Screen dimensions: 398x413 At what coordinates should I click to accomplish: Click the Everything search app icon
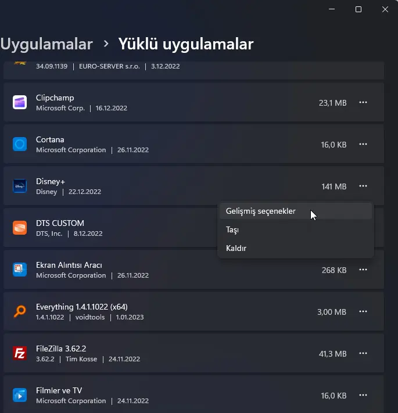point(20,311)
